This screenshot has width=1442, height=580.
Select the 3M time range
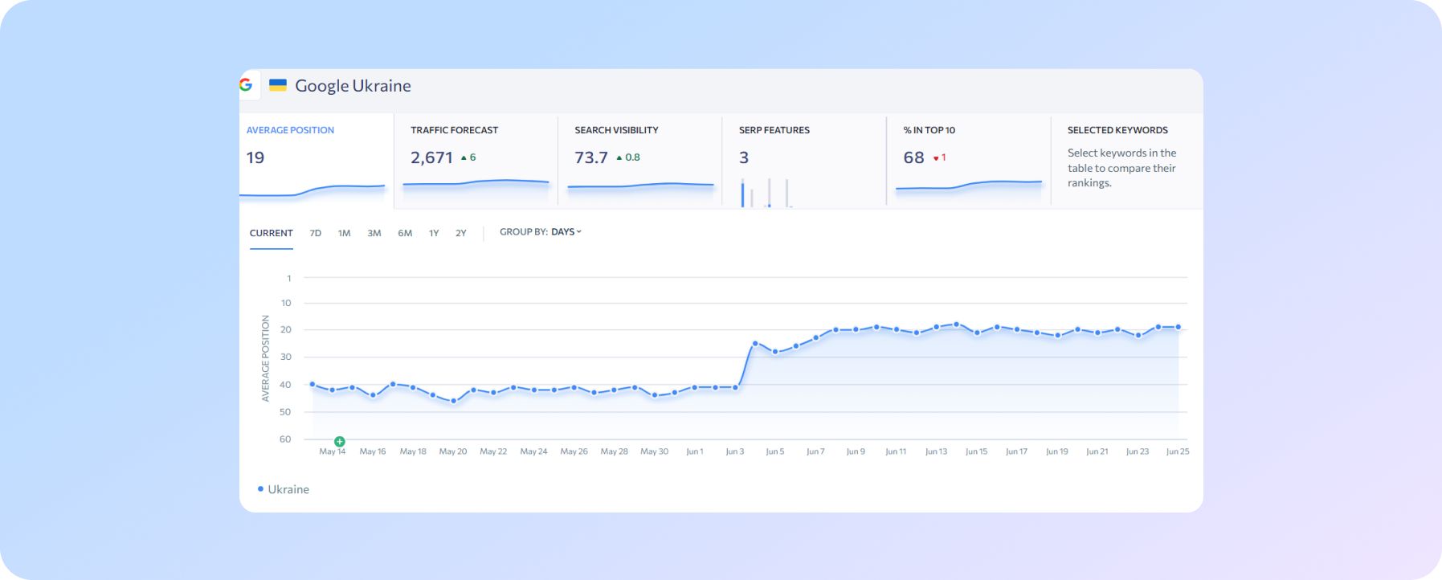pyautogui.click(x=374, y=233)
